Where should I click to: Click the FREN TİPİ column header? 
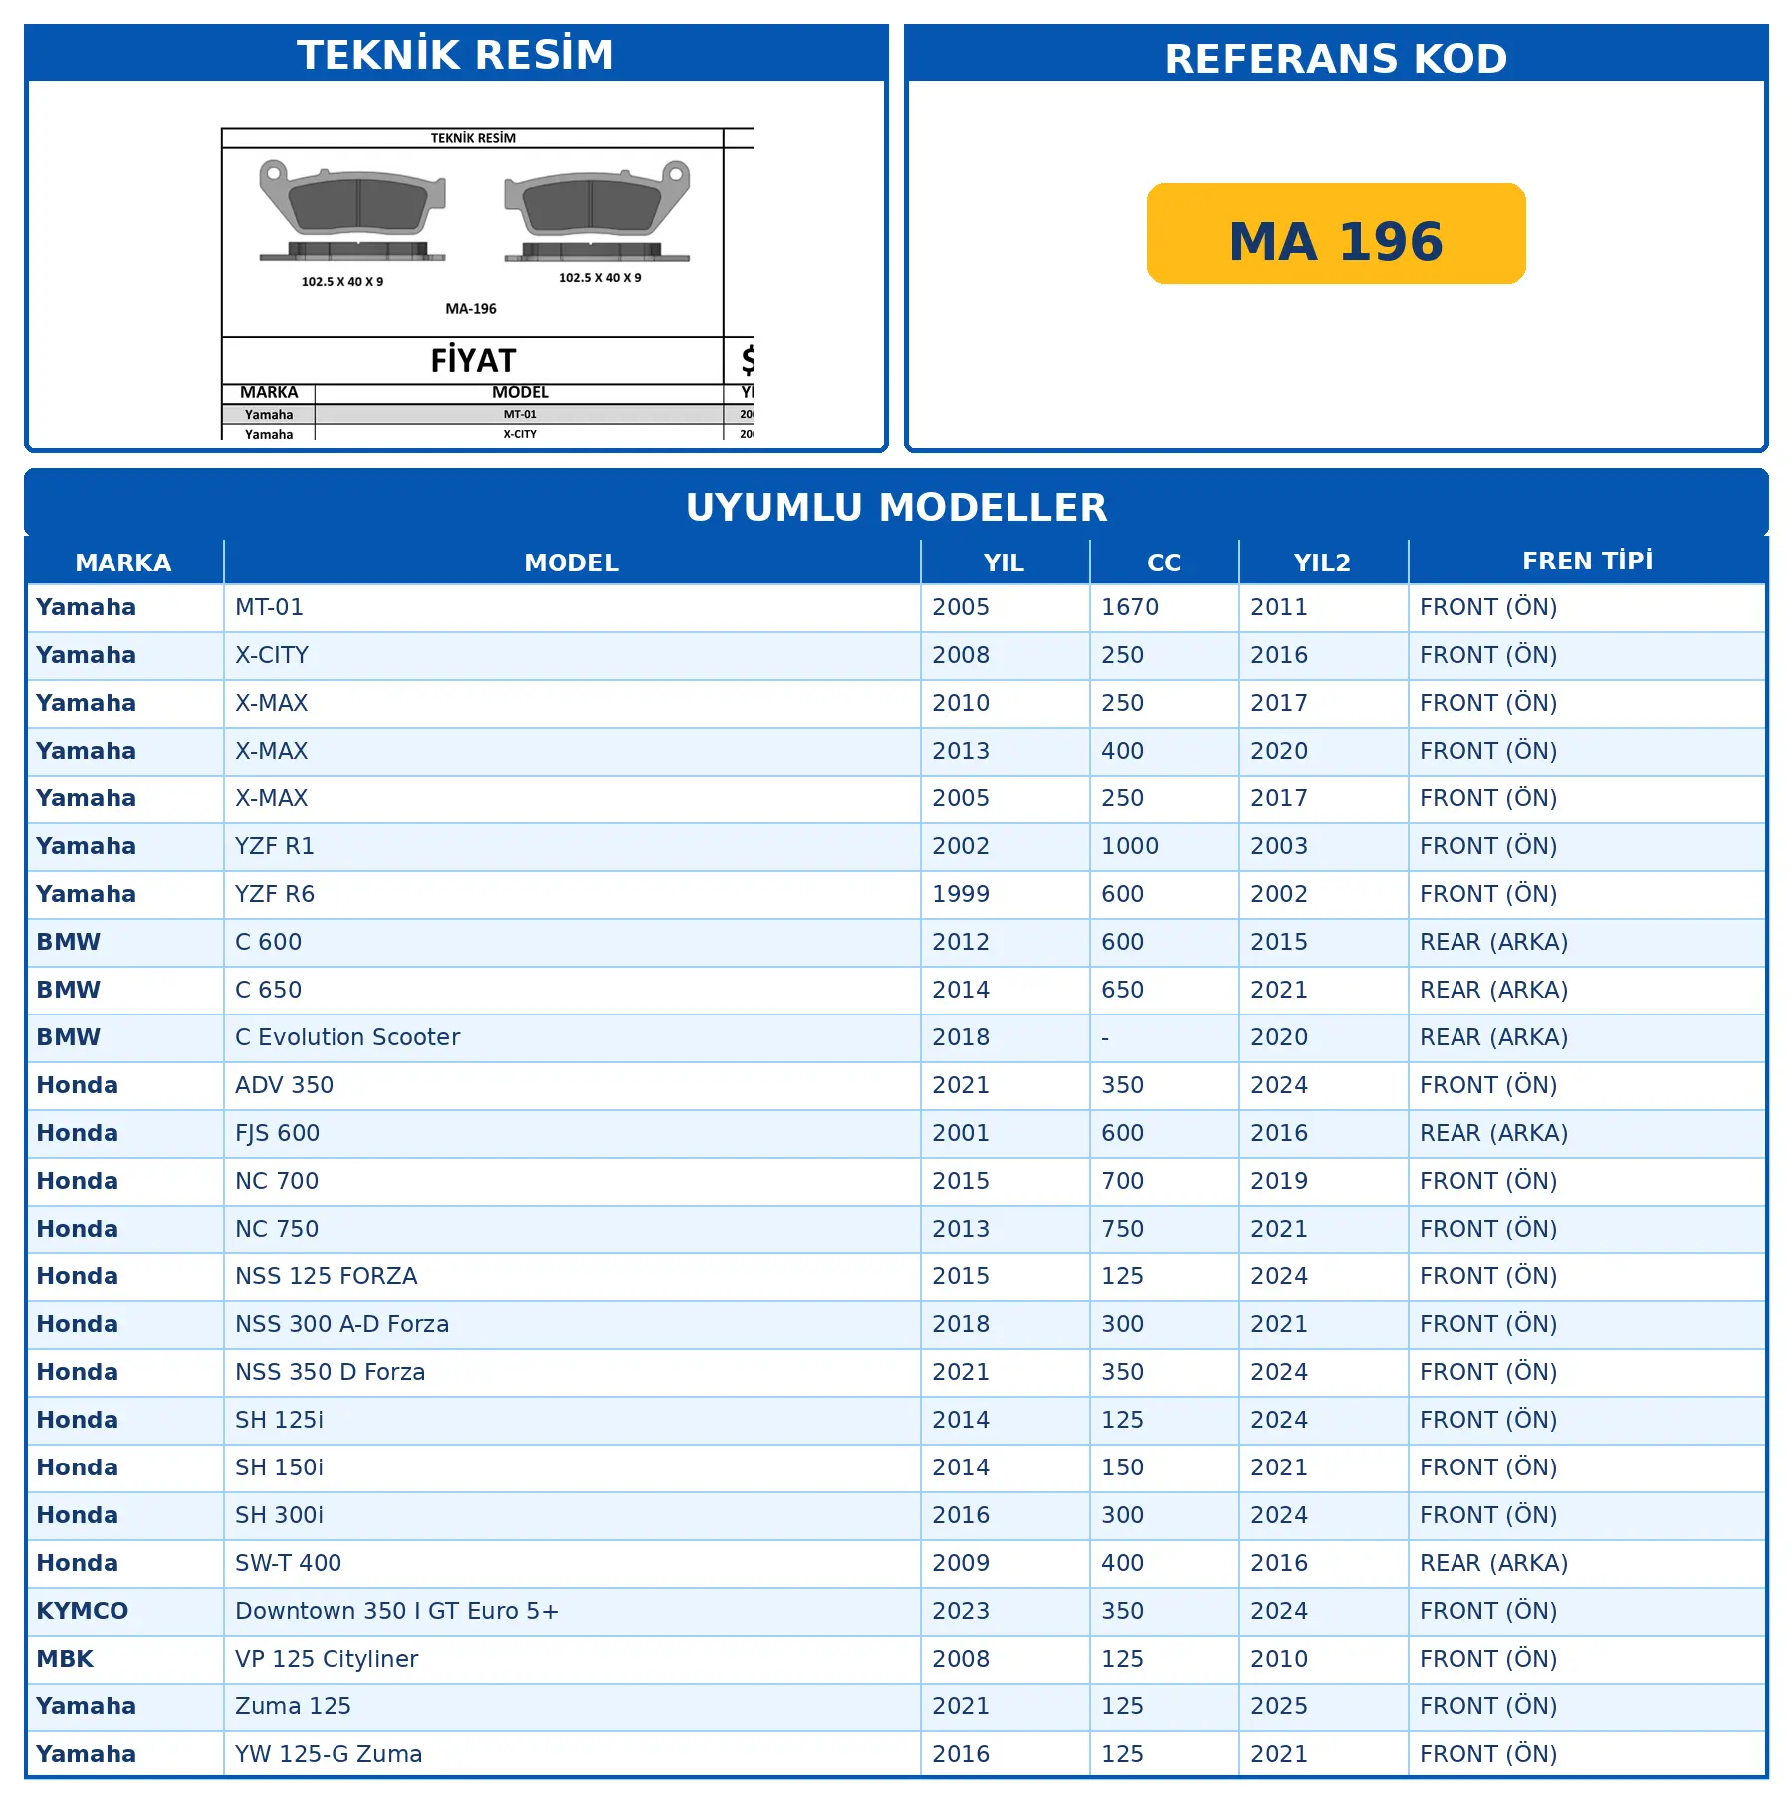click(x=1588, y=562)
